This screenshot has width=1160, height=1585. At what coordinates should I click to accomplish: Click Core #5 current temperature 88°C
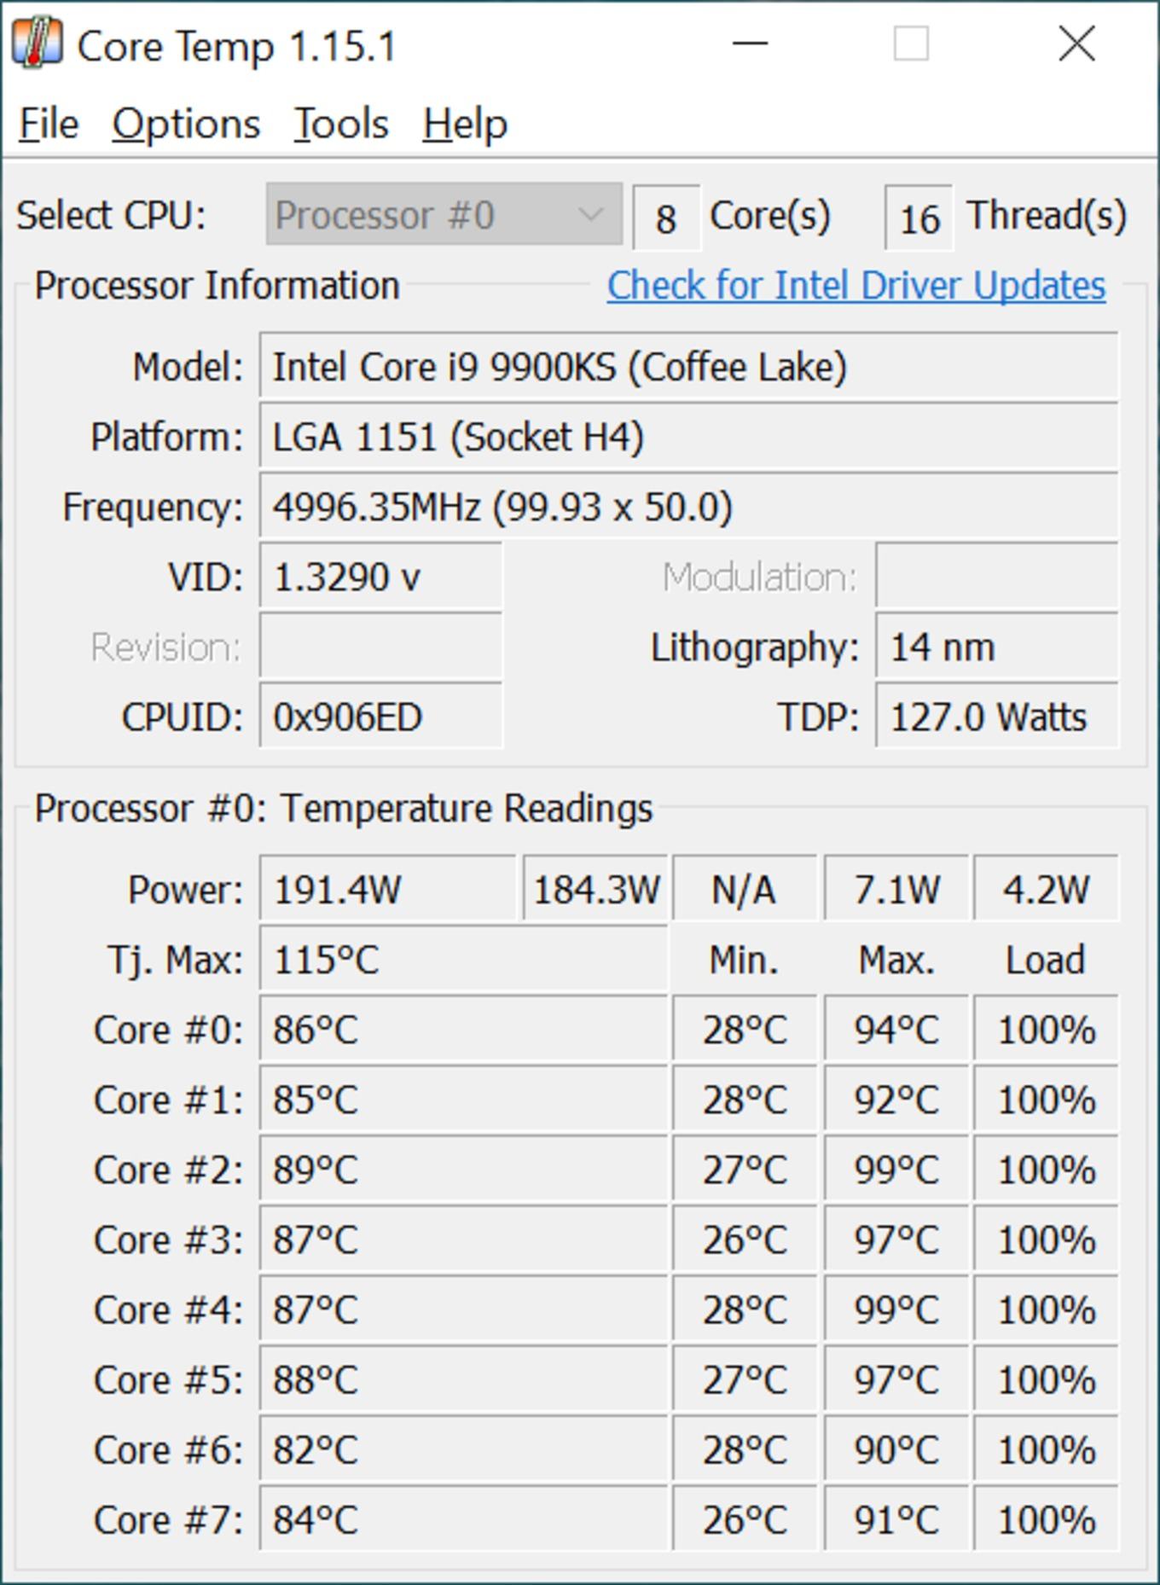463,1379
